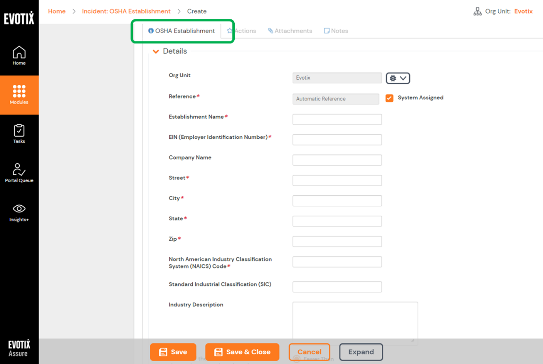Click the org hierarchy icon near Org Unit

point(477,11)
